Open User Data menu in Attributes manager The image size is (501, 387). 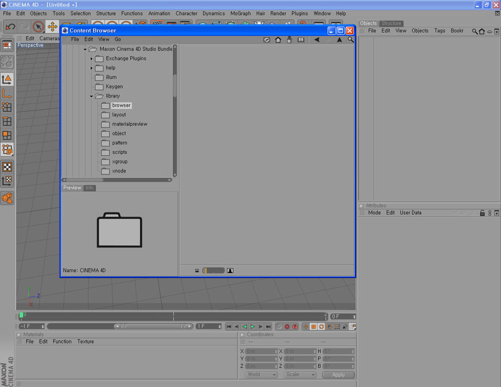pyautogui.click(x=411, y=212)
